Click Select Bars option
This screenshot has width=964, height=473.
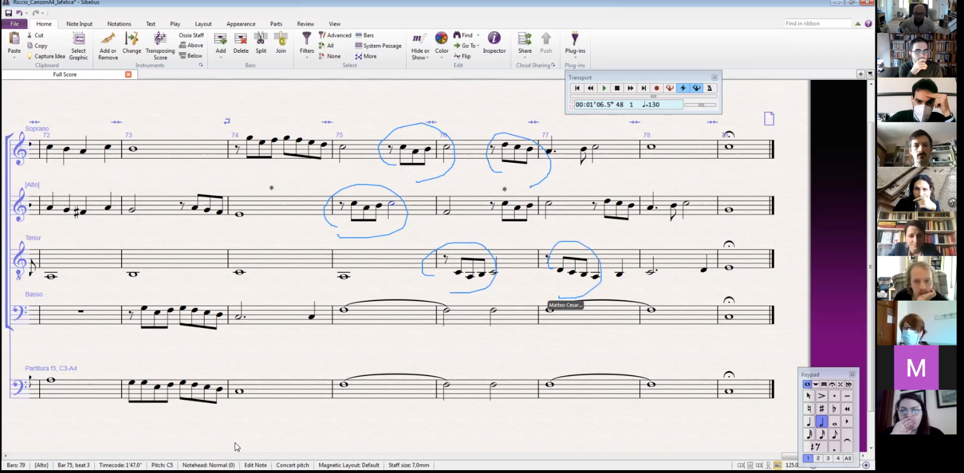365,35
